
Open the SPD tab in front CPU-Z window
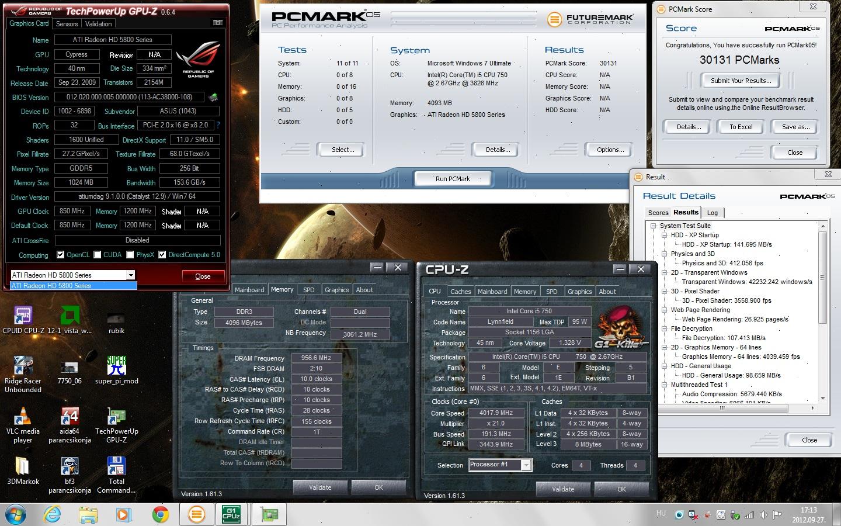coord(551,291)
